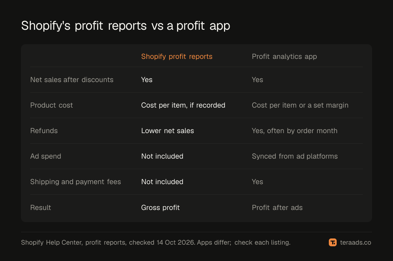This screenshot has width=393, height=261.
Task: Click "Yes" under Shopify profit reports for Net sales
Action: (x=147, y=80)
